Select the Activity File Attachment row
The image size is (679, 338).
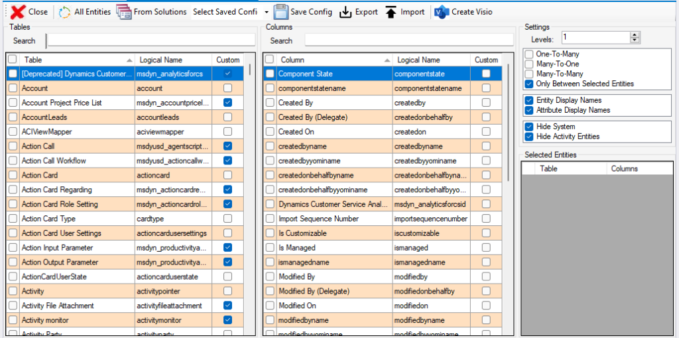pos(125,306)
